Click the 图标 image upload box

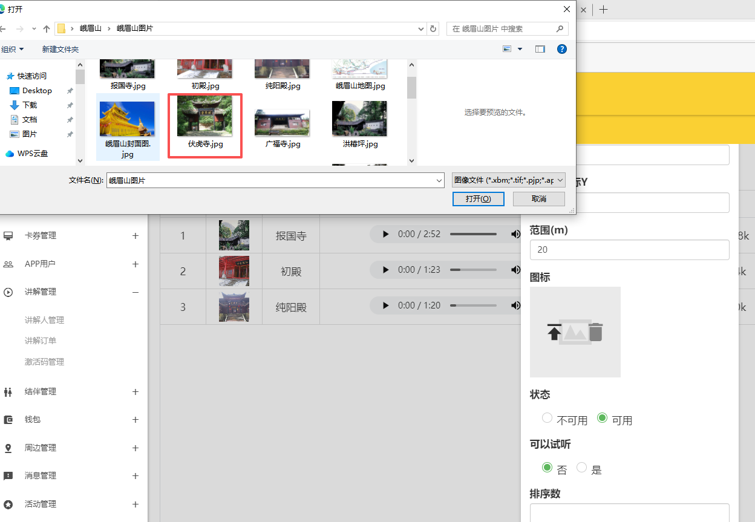[x=575, y=332]
